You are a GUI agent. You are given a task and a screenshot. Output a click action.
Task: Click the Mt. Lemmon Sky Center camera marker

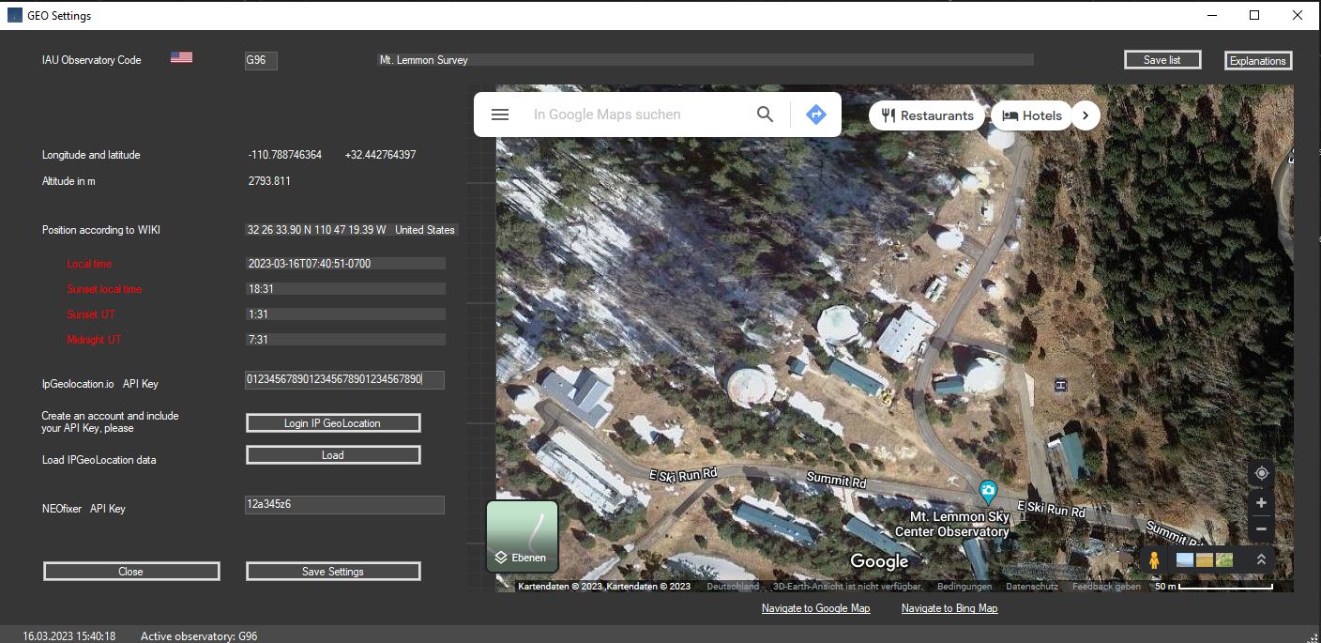coord(987,490)
